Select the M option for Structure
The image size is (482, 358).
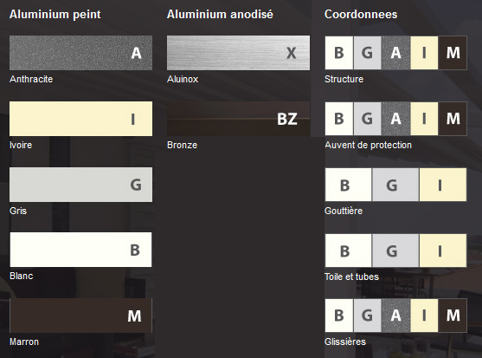453,53
